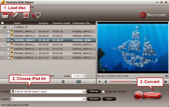
Task: Expand the FINDING_NEMO7 row
Action: tap(5, 40)
